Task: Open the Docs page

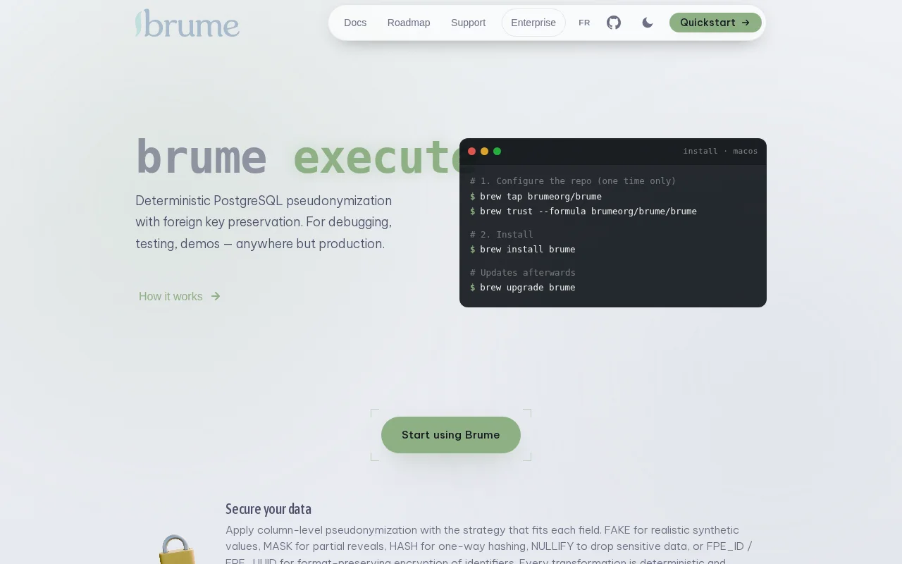Action: [x=355, y=23]
